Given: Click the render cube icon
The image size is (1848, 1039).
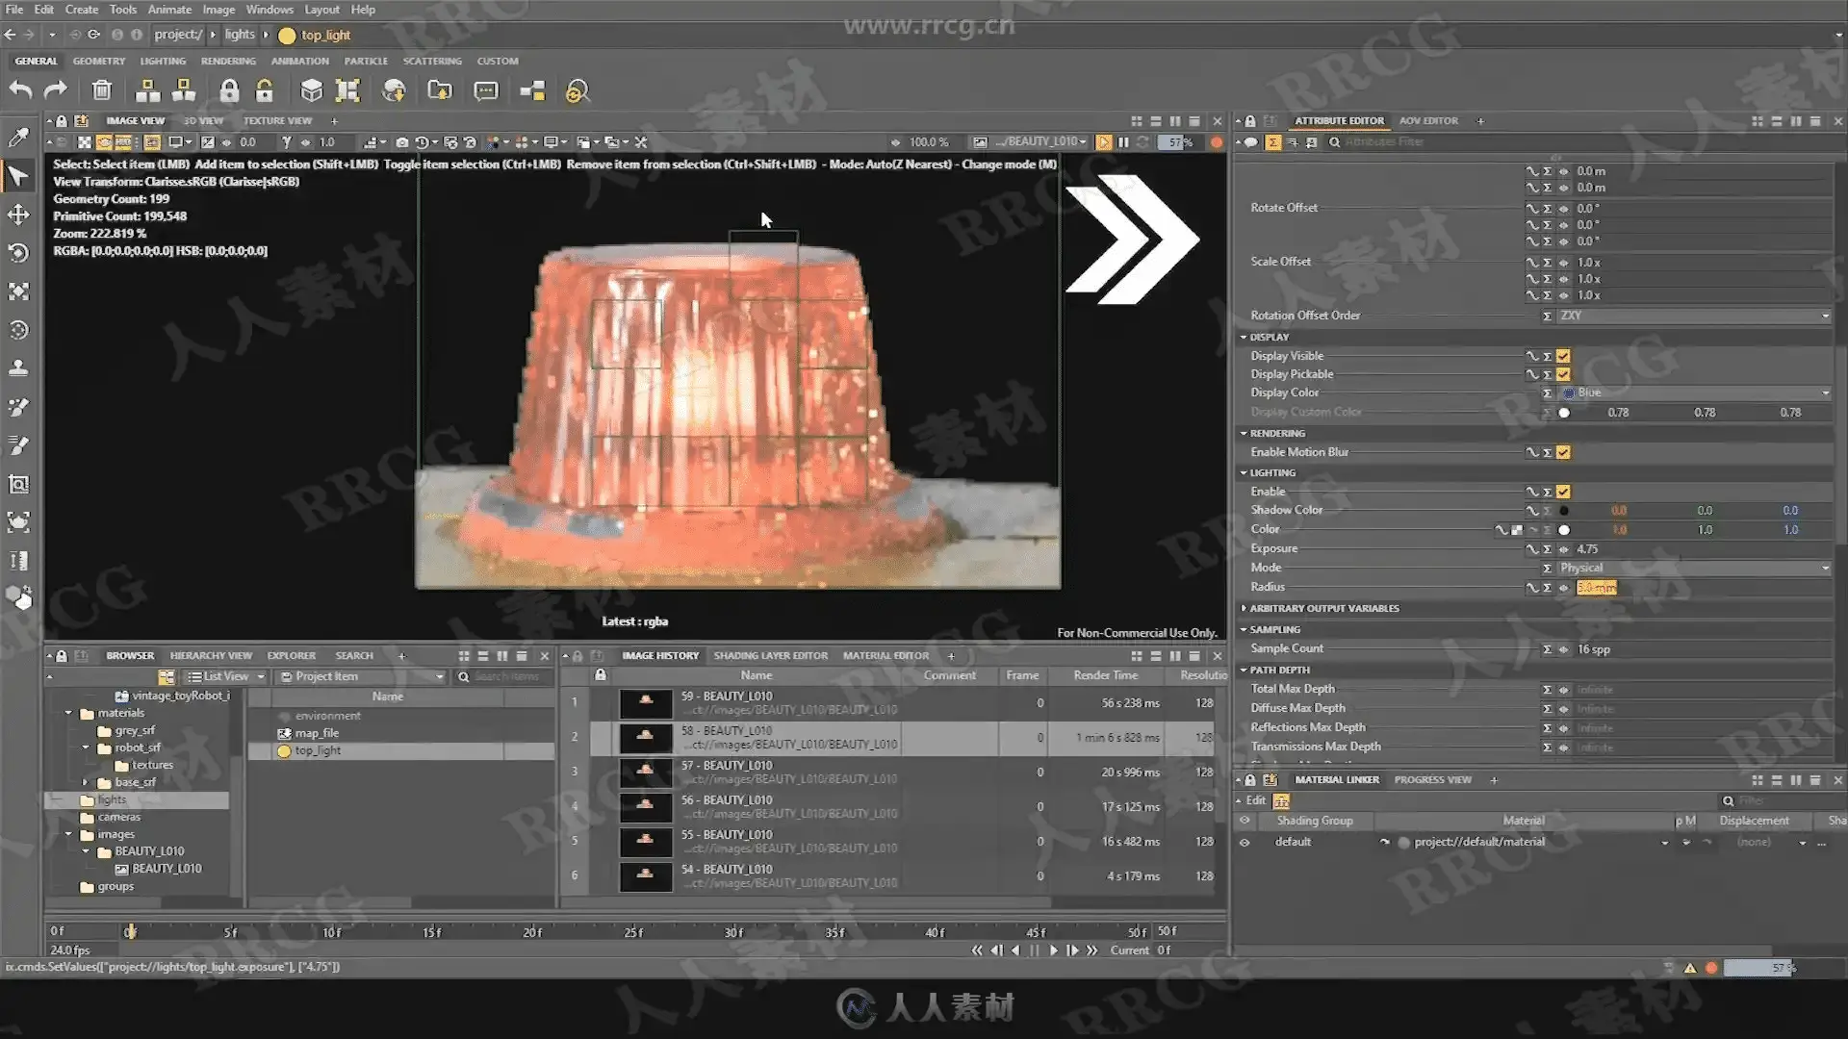Looking at the screenshot, I should point(311,90).
